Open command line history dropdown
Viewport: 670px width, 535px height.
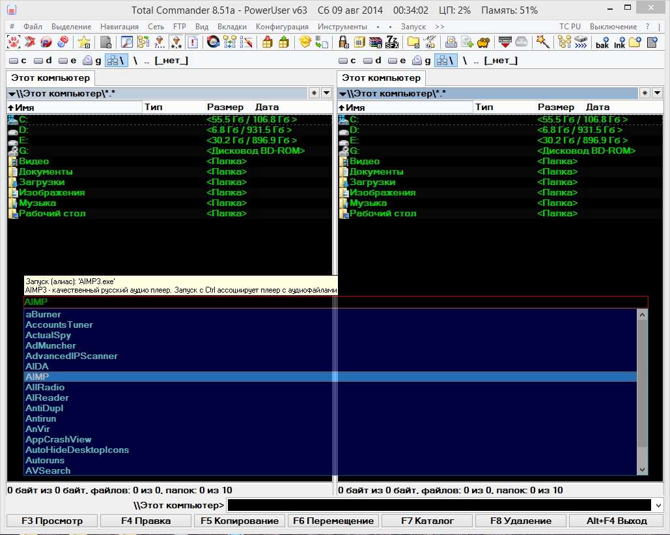coord(658,506)
